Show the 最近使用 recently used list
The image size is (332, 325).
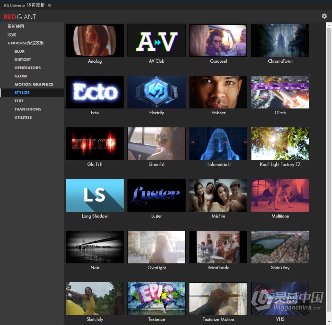coord(16,27)
